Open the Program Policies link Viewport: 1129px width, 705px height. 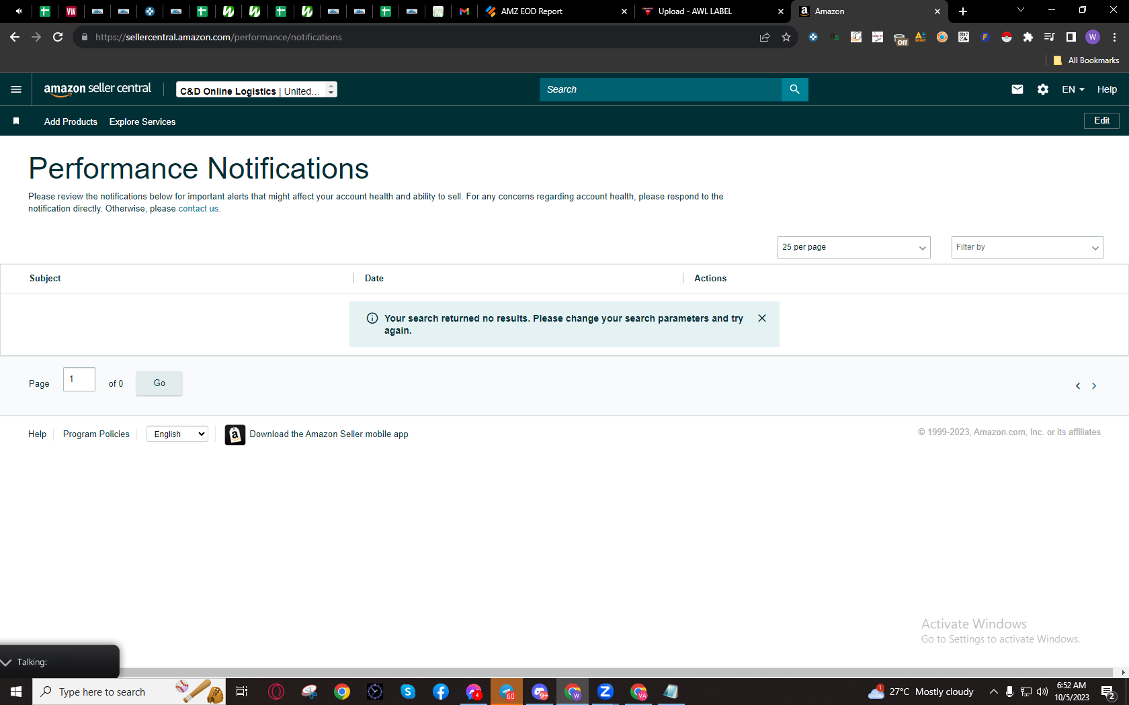coord(96,434)
